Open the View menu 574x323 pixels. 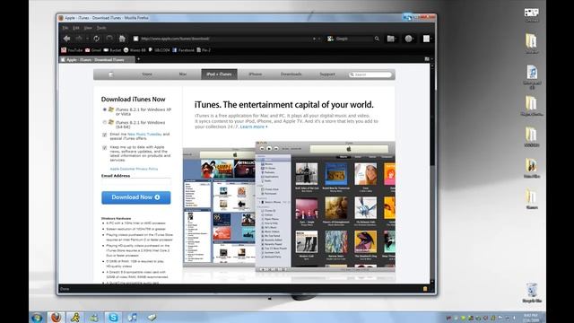tap(88, 28)
